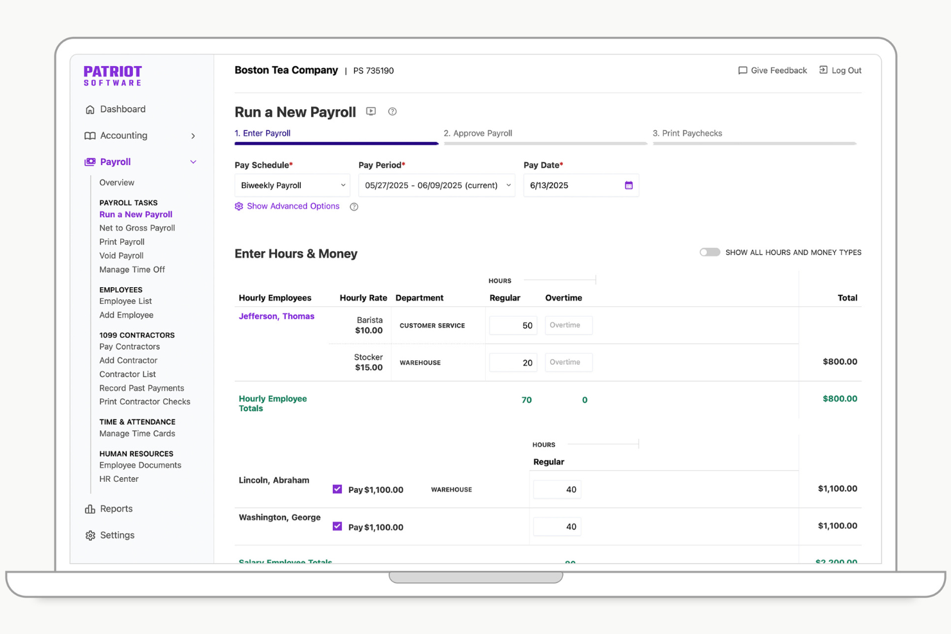The image size is (951, 634).
Task: Play the Run a New Payroll tutorial video
Action: point(371,111)
